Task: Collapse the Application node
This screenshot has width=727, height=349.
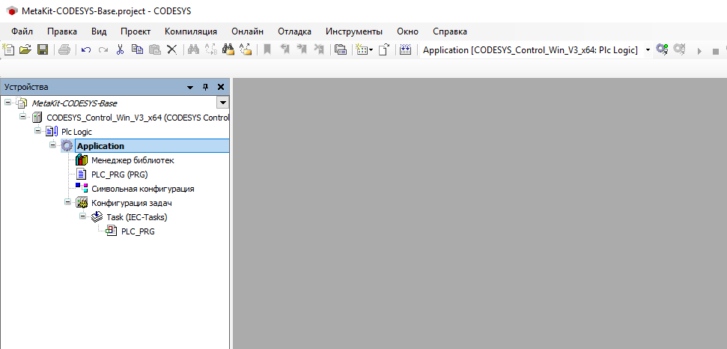Action: point(52,145)
